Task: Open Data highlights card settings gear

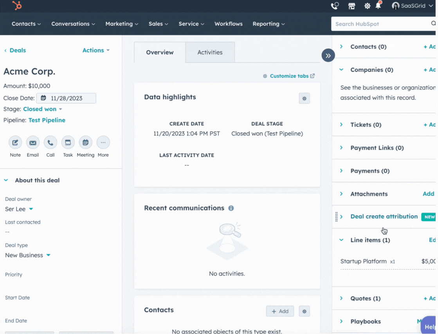Action: click(304, 98)
